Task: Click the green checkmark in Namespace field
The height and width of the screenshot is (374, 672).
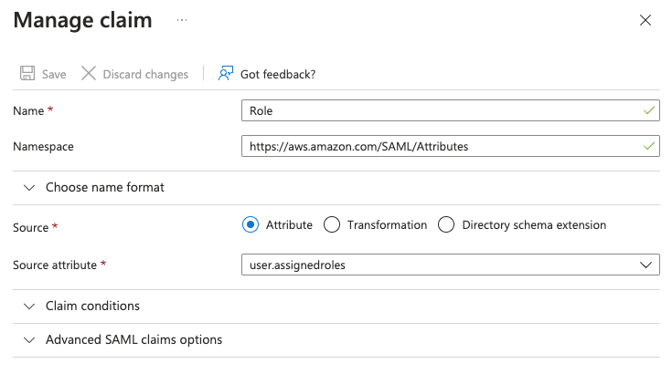Action: tap(648, 145)
